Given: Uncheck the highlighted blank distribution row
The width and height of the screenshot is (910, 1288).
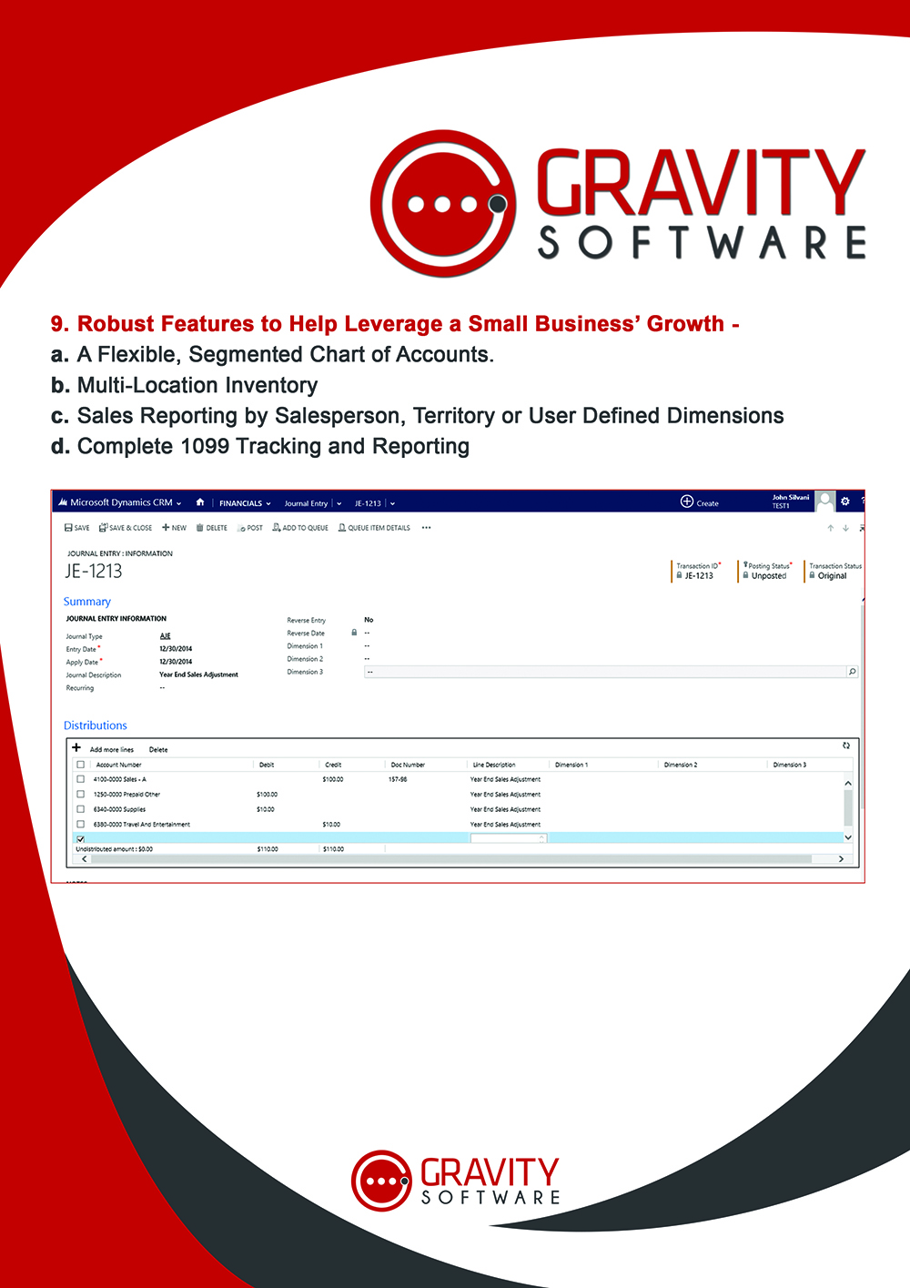Looking at the screenshot, I should point(80,839).
